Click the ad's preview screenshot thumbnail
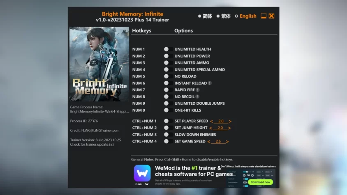Image resolution: width=347 pixels, height=195 pixels. click(251, 179)
